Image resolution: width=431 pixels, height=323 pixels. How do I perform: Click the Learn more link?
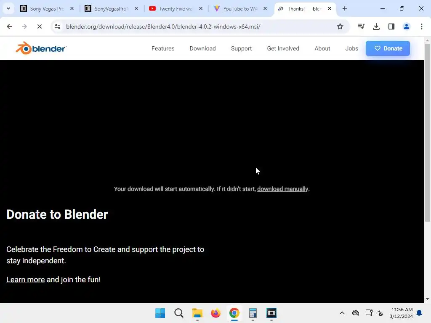(26, 280)
